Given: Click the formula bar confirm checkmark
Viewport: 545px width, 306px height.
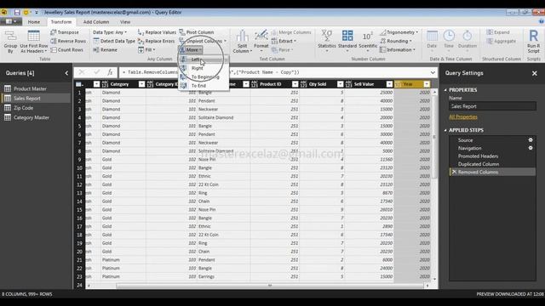Looking at the screenshot, I should coord(96,72).
